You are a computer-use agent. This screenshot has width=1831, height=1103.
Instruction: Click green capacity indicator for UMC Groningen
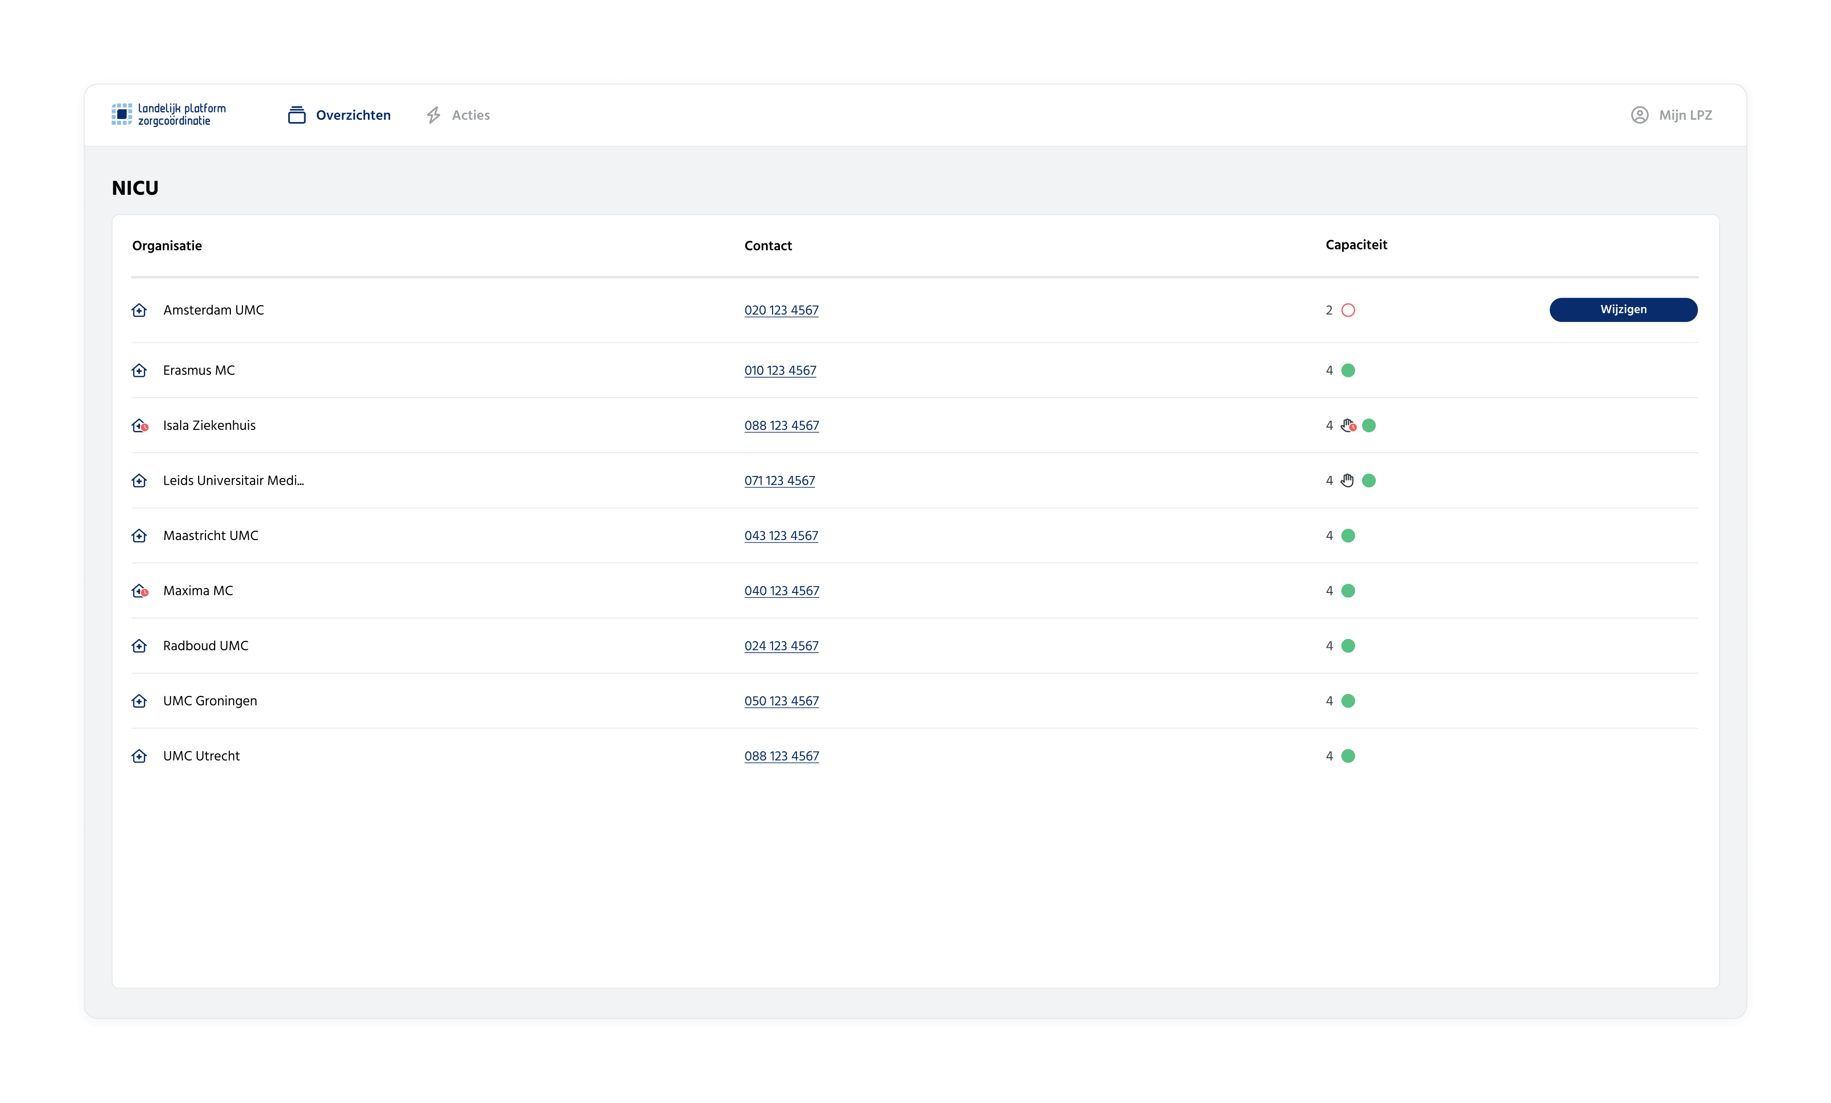pos(1348,701)
